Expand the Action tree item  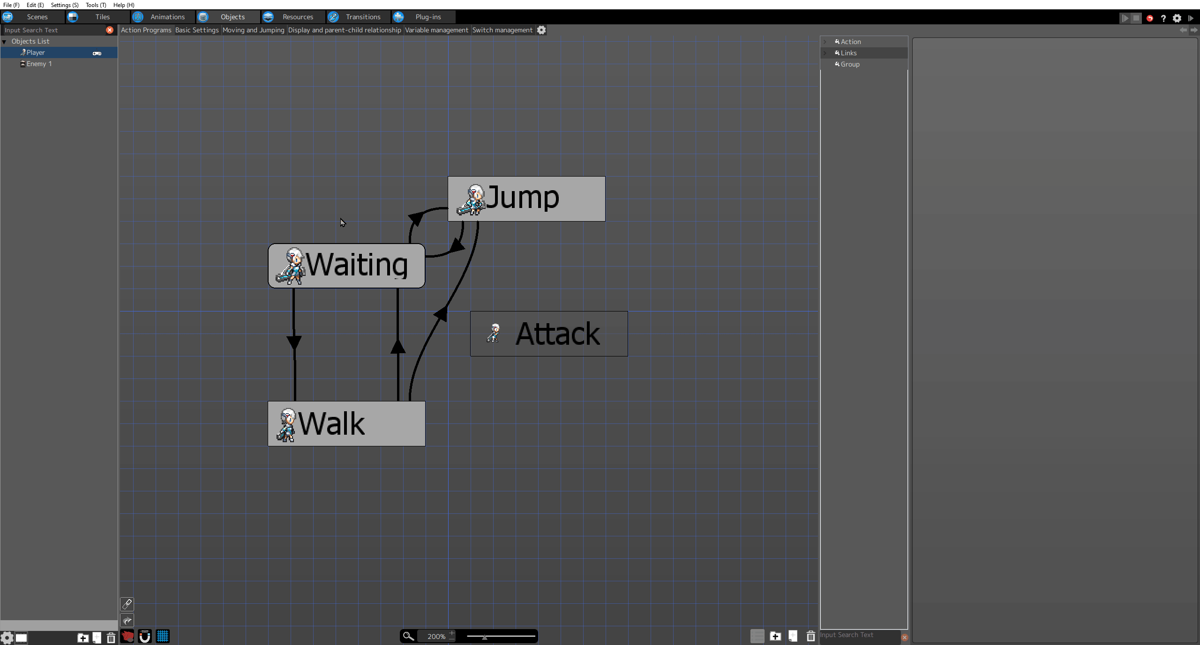coord(825,42)
